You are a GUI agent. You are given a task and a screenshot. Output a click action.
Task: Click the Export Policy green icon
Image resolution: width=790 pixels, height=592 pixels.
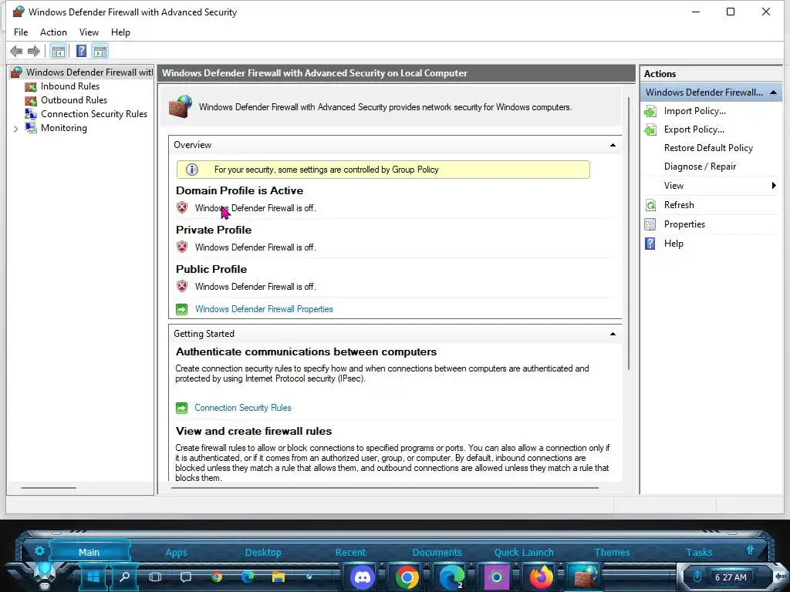point(650,129)
